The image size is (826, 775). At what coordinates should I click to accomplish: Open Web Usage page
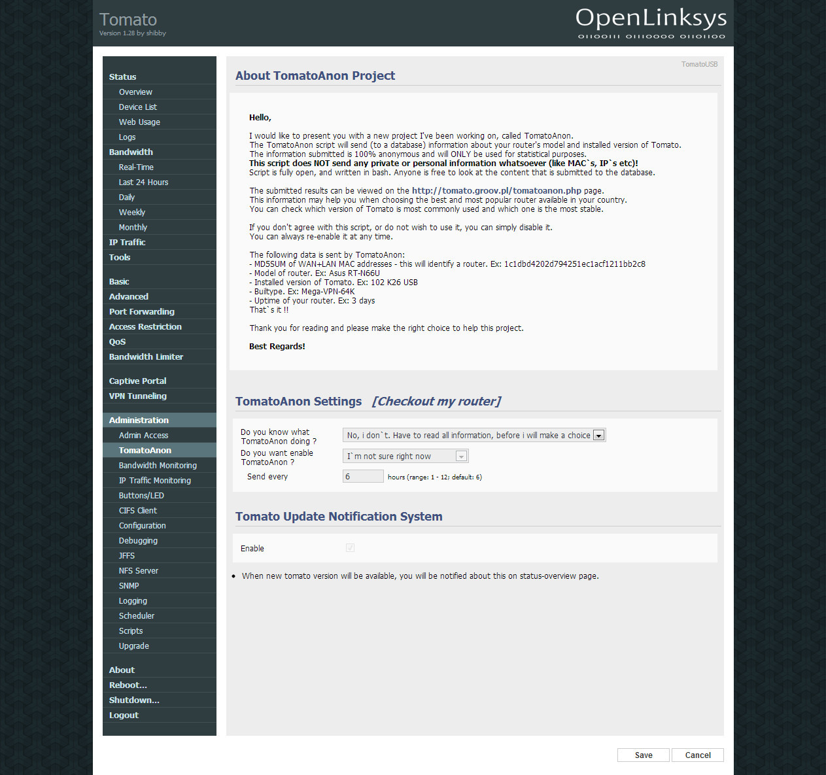pyautogui.click(x=159, y=122)
